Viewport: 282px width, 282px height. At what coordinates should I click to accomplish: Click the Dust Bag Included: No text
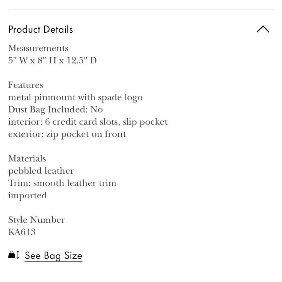point(56,109)
